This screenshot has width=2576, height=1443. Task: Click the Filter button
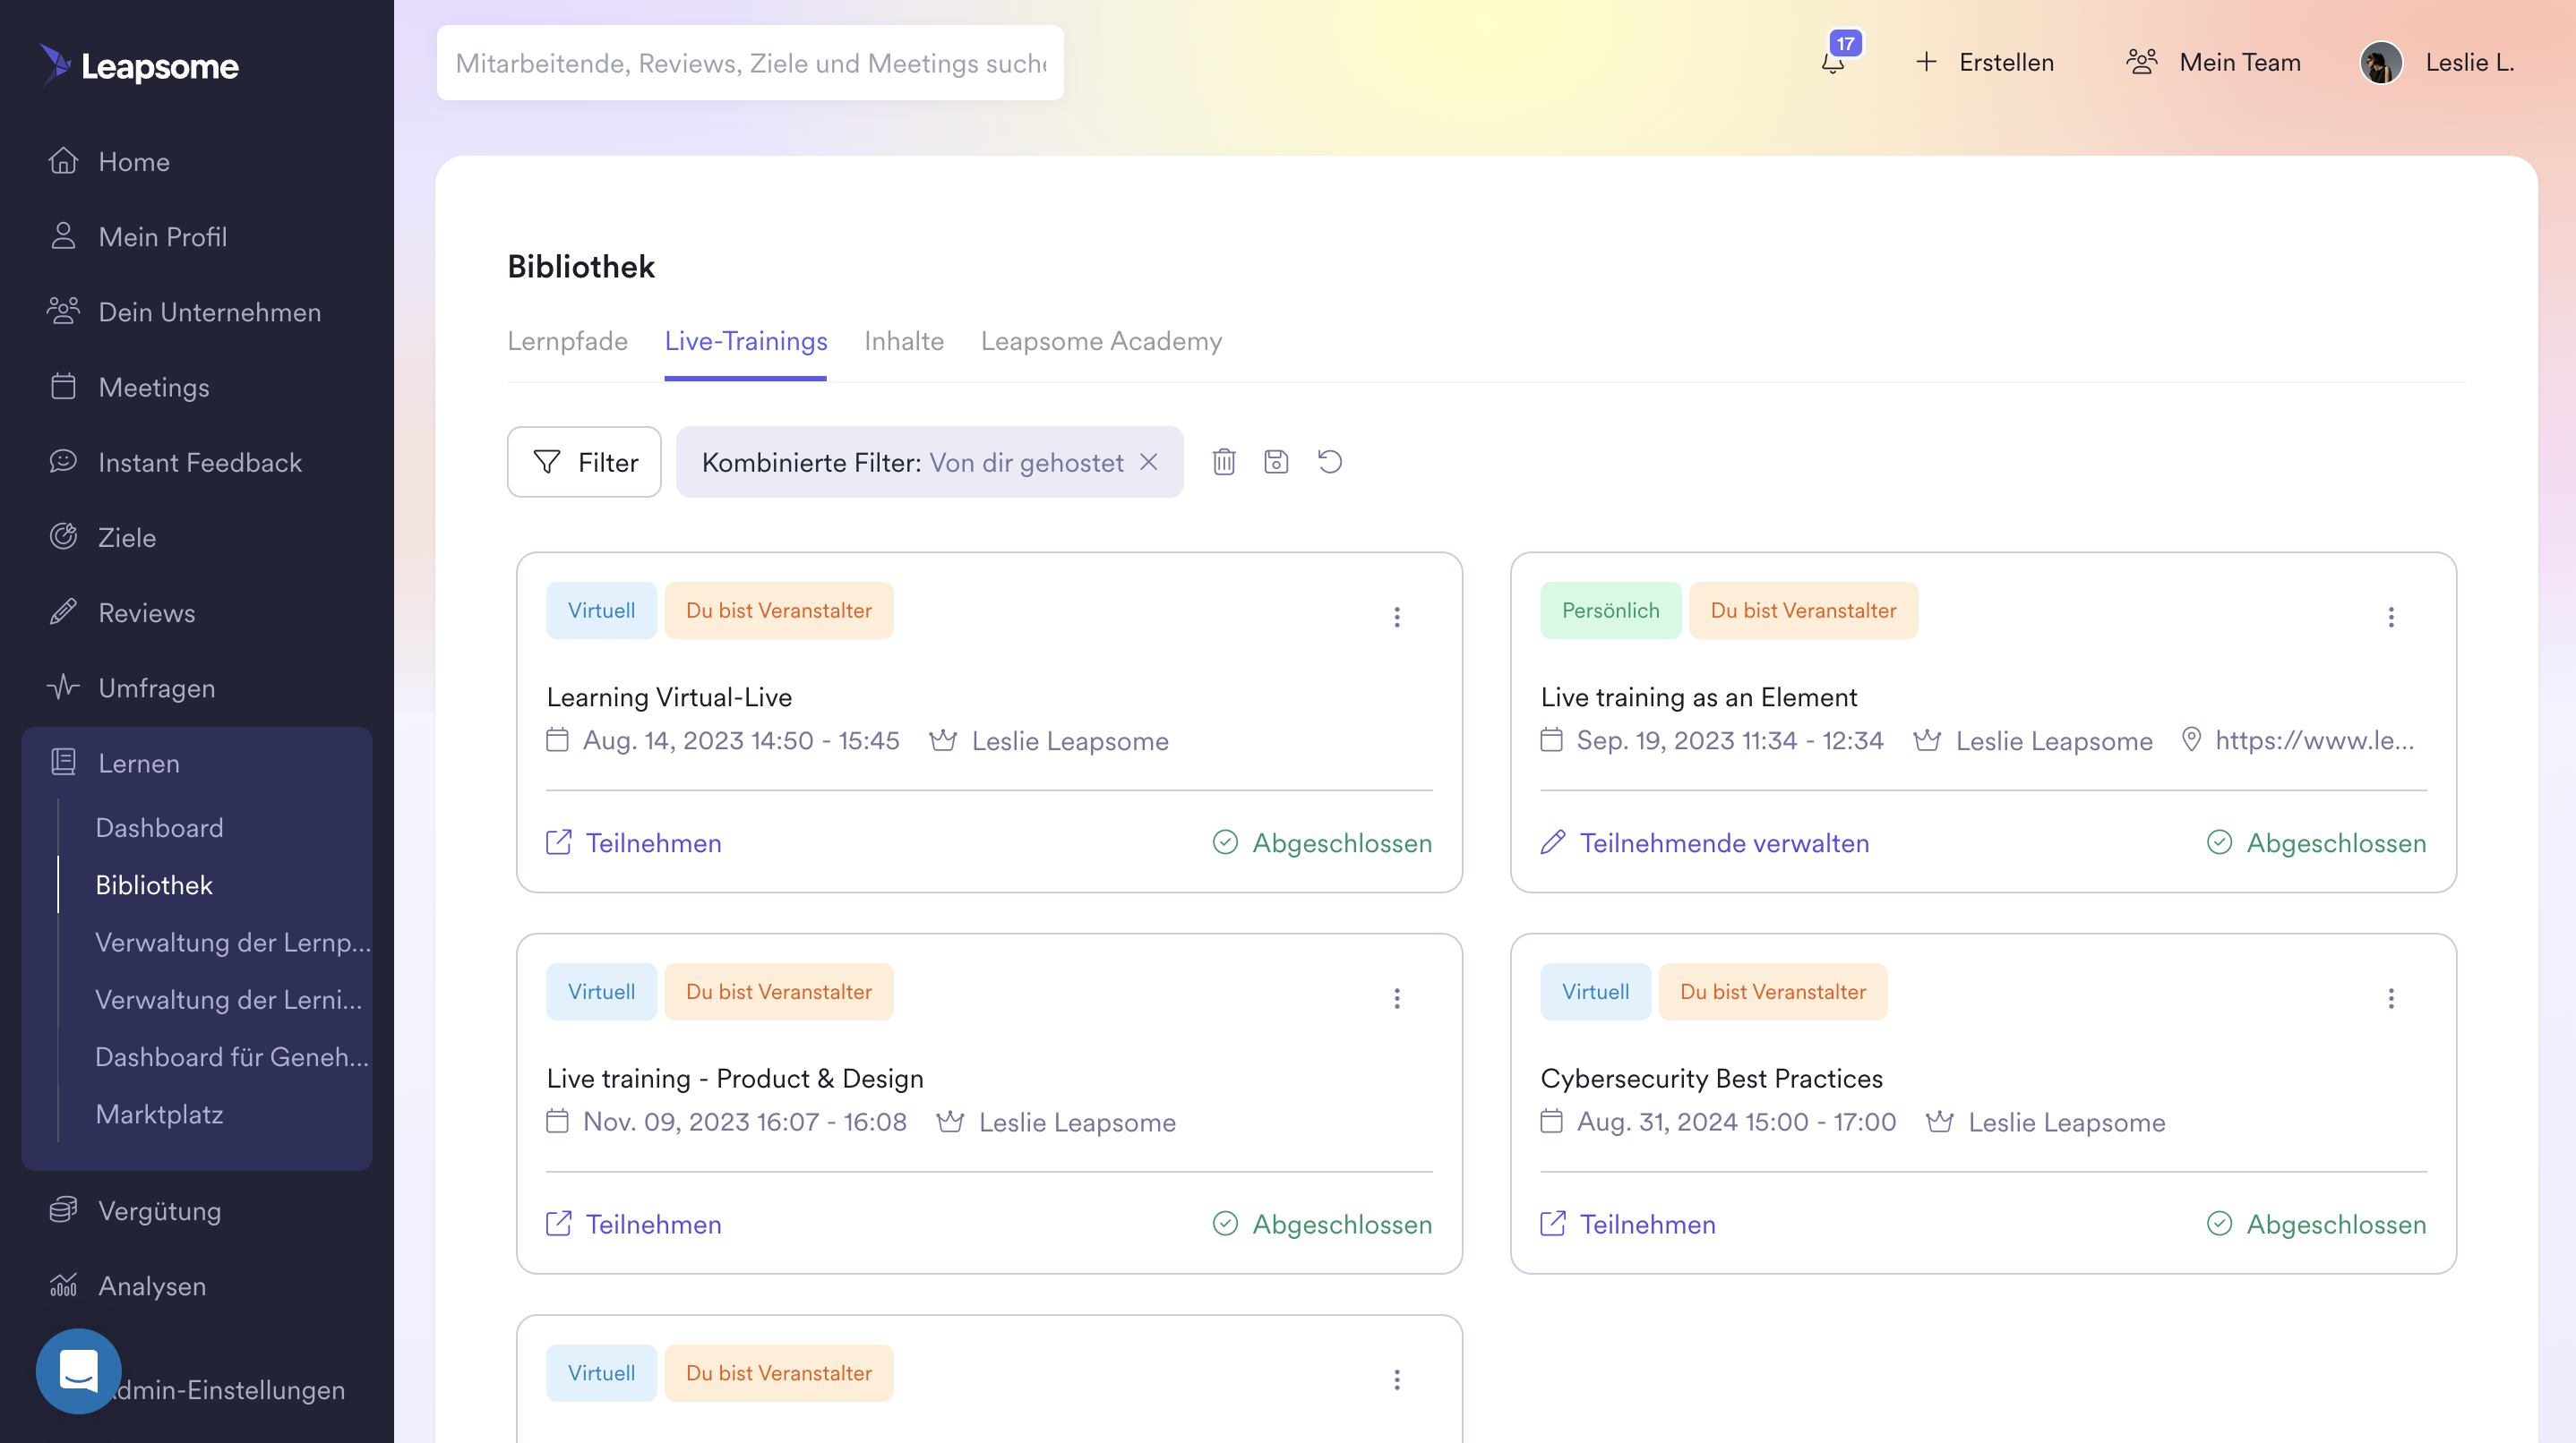tap(584, 462)
